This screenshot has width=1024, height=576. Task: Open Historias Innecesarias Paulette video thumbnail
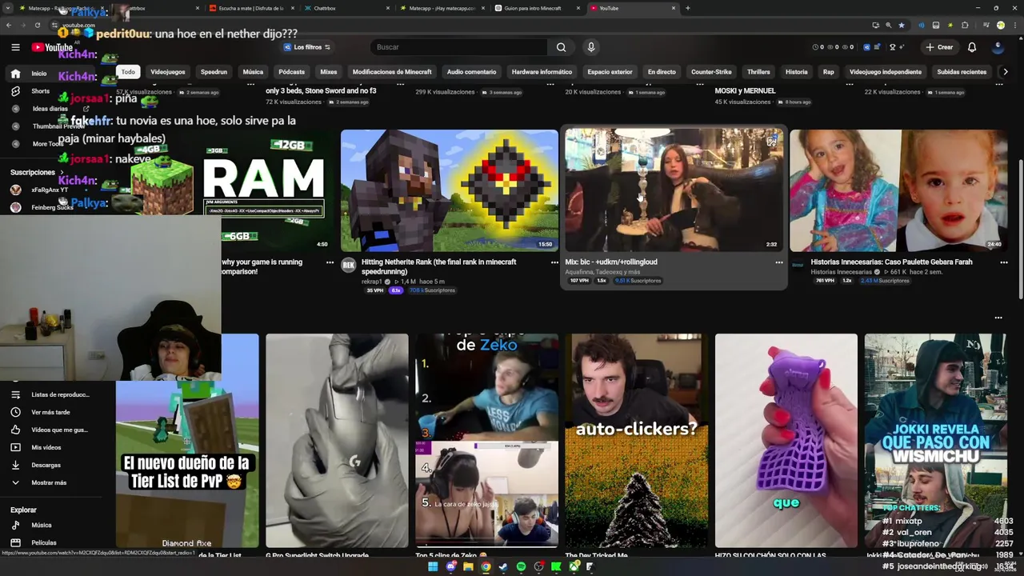(898, 190)
